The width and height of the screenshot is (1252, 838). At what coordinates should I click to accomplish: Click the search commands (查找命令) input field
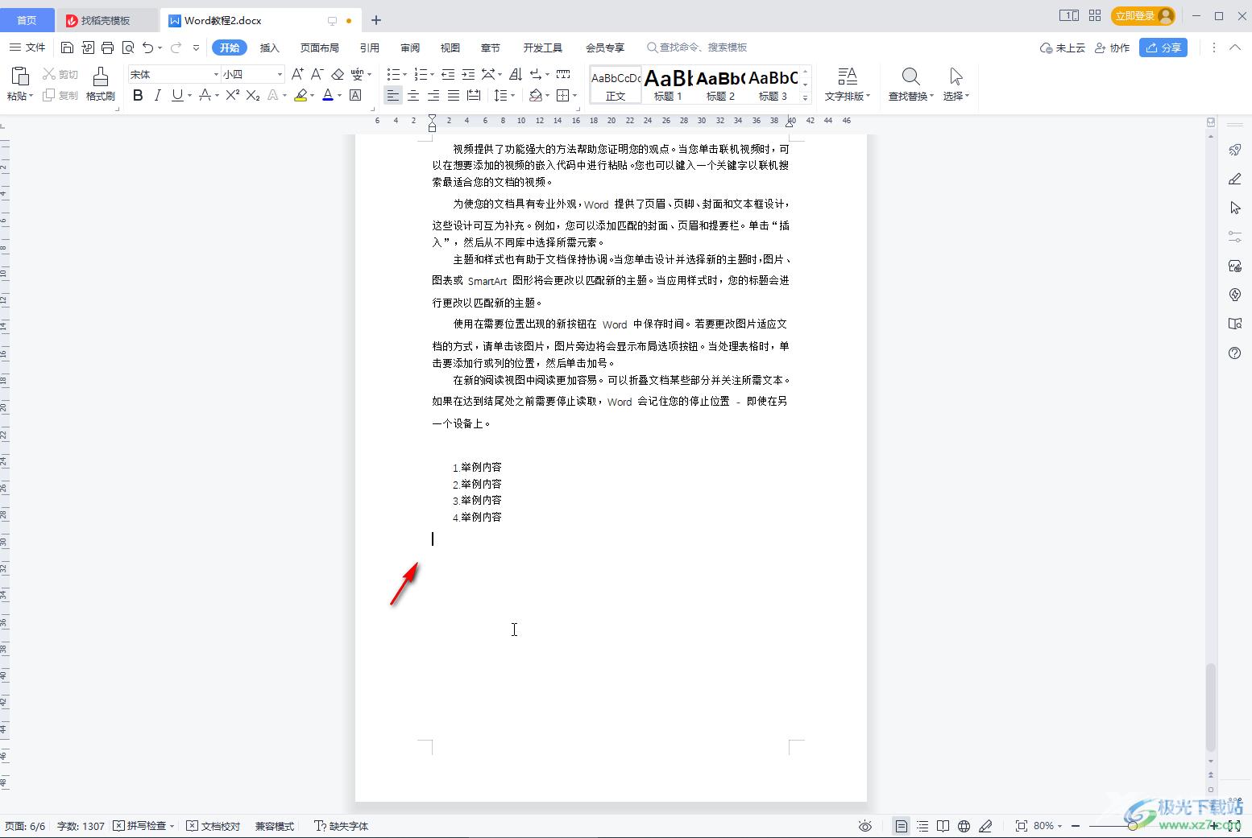(698, 47)
